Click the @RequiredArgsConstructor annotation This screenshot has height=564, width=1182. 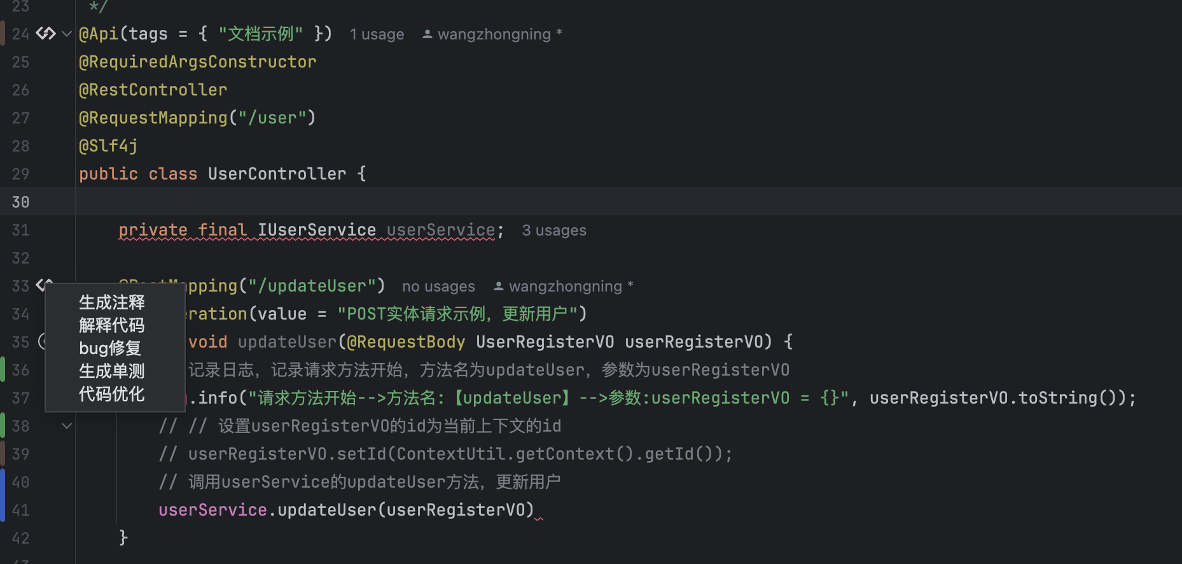197,62
